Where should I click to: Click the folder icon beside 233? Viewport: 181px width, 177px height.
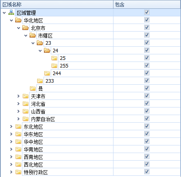point(40,81)
